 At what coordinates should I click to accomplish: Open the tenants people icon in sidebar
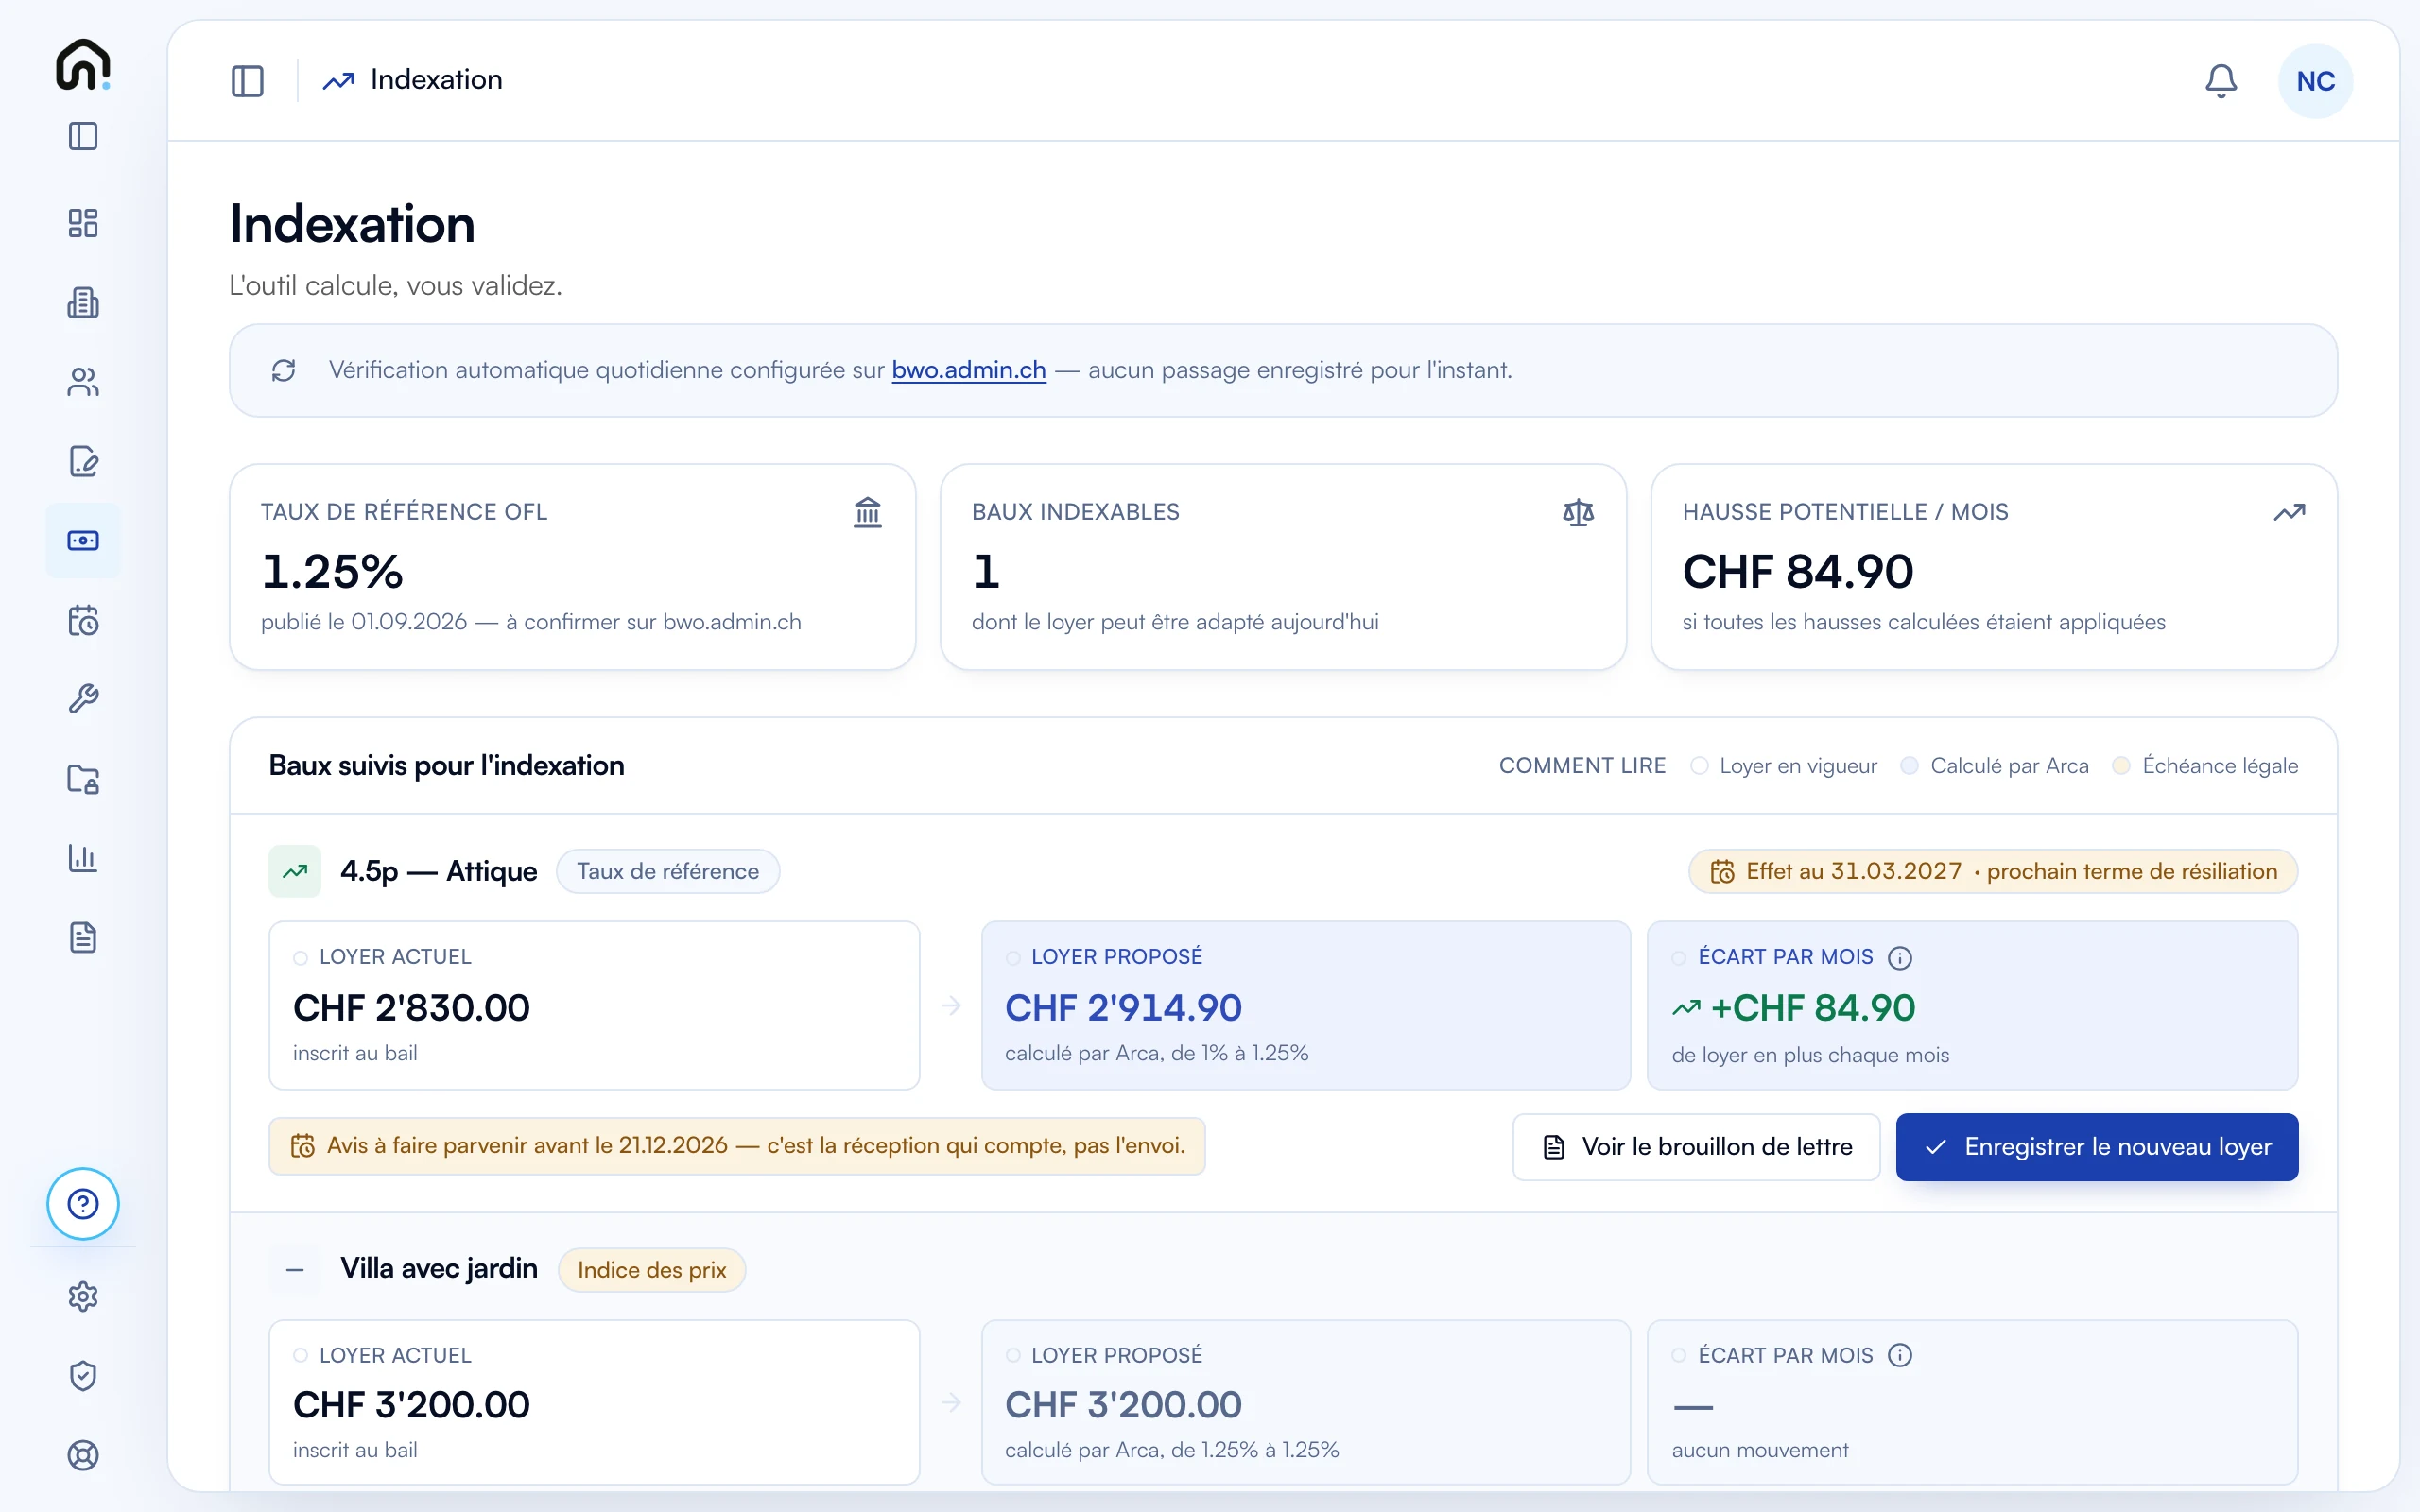point(83,382)
